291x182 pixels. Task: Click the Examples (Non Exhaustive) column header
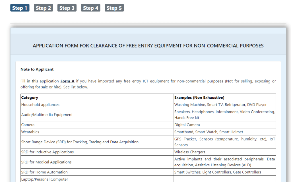point(199,98)
